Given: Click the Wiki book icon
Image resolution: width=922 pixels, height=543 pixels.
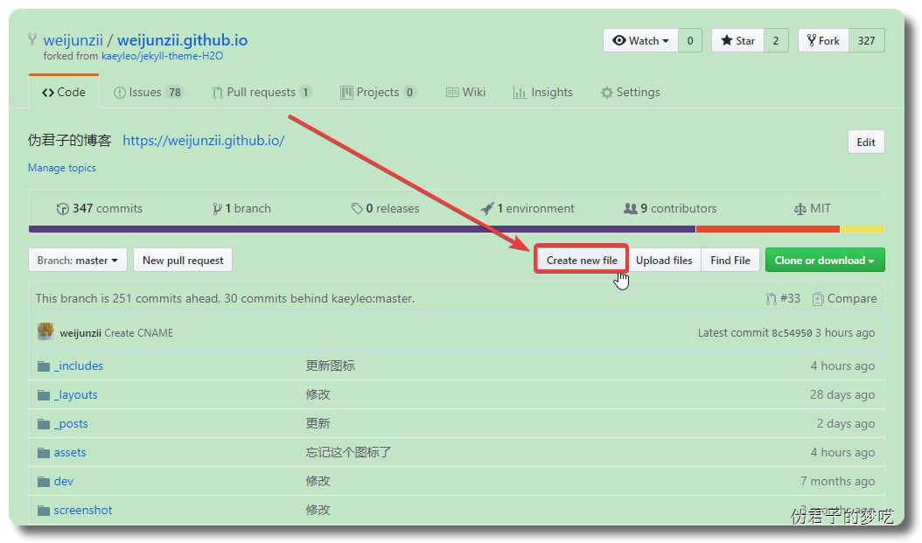Looking at the screenshot, I should pos(452,93).
